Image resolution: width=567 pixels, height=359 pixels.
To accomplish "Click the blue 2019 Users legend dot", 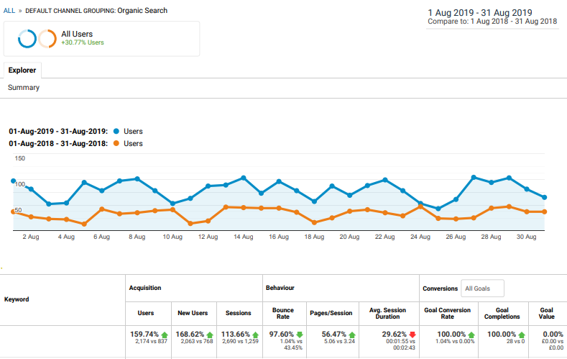I will pos(116,132).
